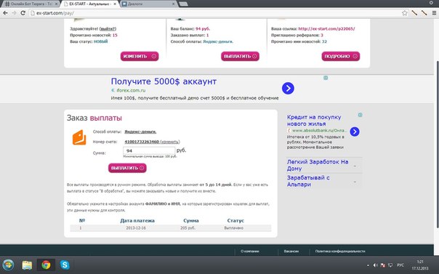This screenshot has width=439, height=274.
Task: Click the ИЗМЕНИТЬ button
Action: [x=140, y=56]
